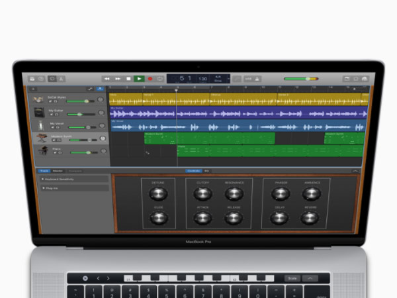Open the time signature and key dropdown
397x298 pixels.
(x=217, y=79)
